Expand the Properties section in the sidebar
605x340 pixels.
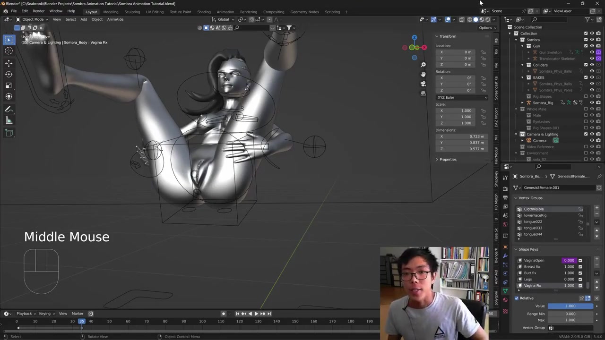(x=447, y=159)
